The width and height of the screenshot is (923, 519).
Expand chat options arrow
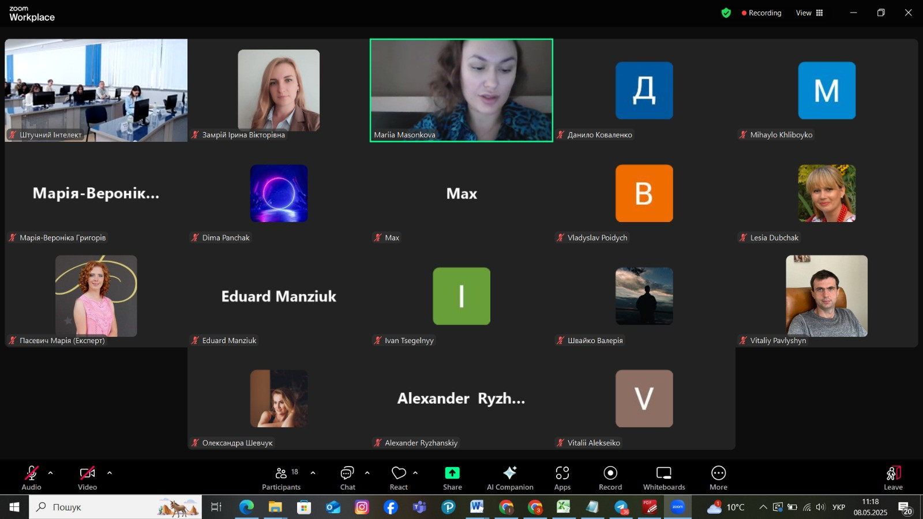click(x=367, y=473)
